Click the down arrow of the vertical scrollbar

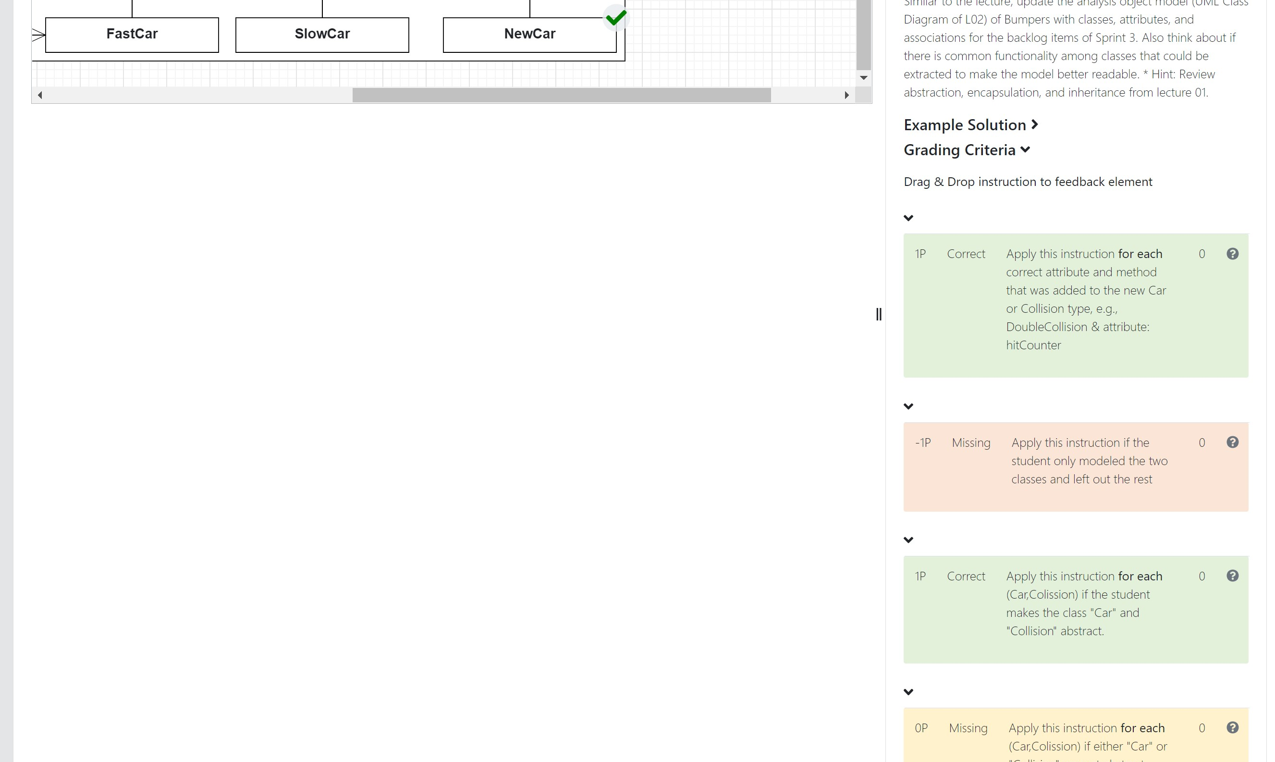click(864, 78)
